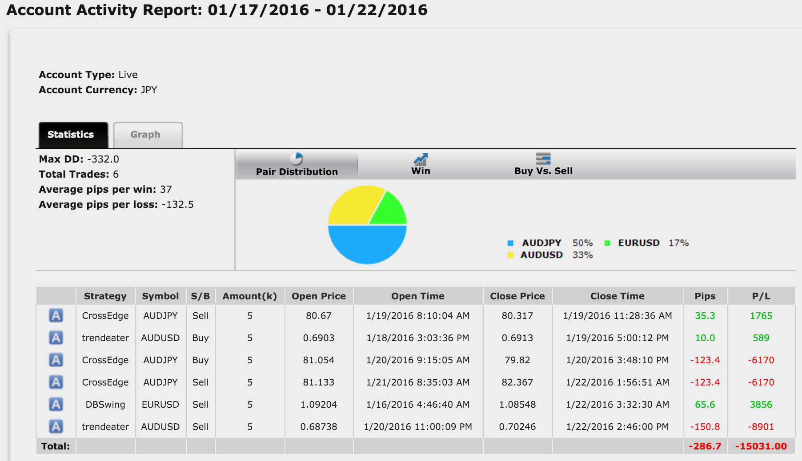Screen dimensions: 802x461
Task: Click the yellow AUDUSD legend swatch
Action: pyautogui.click(x=510, y=255)
